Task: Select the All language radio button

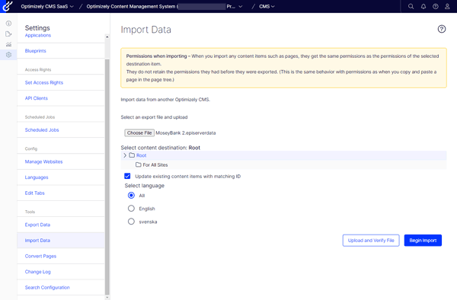Action: (x=131, y=196)
